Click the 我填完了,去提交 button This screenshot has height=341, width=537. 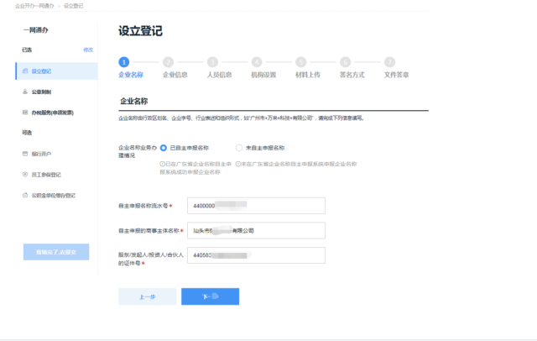(56, 252)
